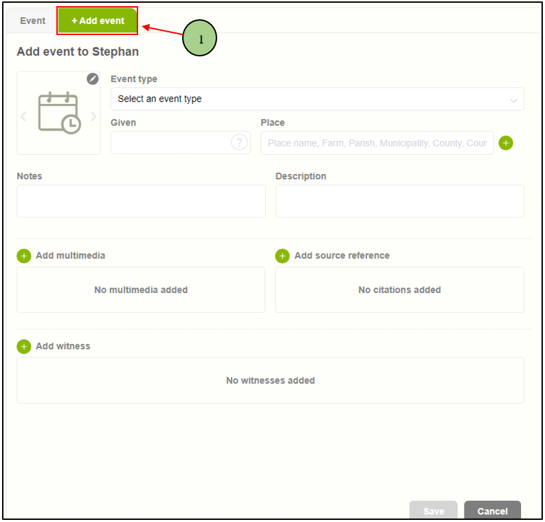This screenshot has height=522, width=545.
Task: Click the Add multimedia plus icon
Action: (24, 256)
